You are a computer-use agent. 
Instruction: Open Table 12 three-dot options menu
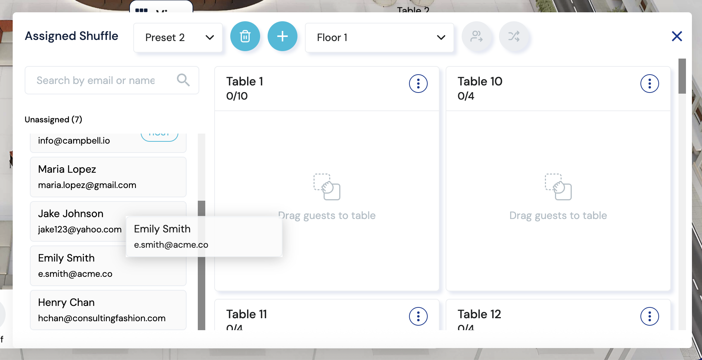pyautogui.click(x=649, y=316)
